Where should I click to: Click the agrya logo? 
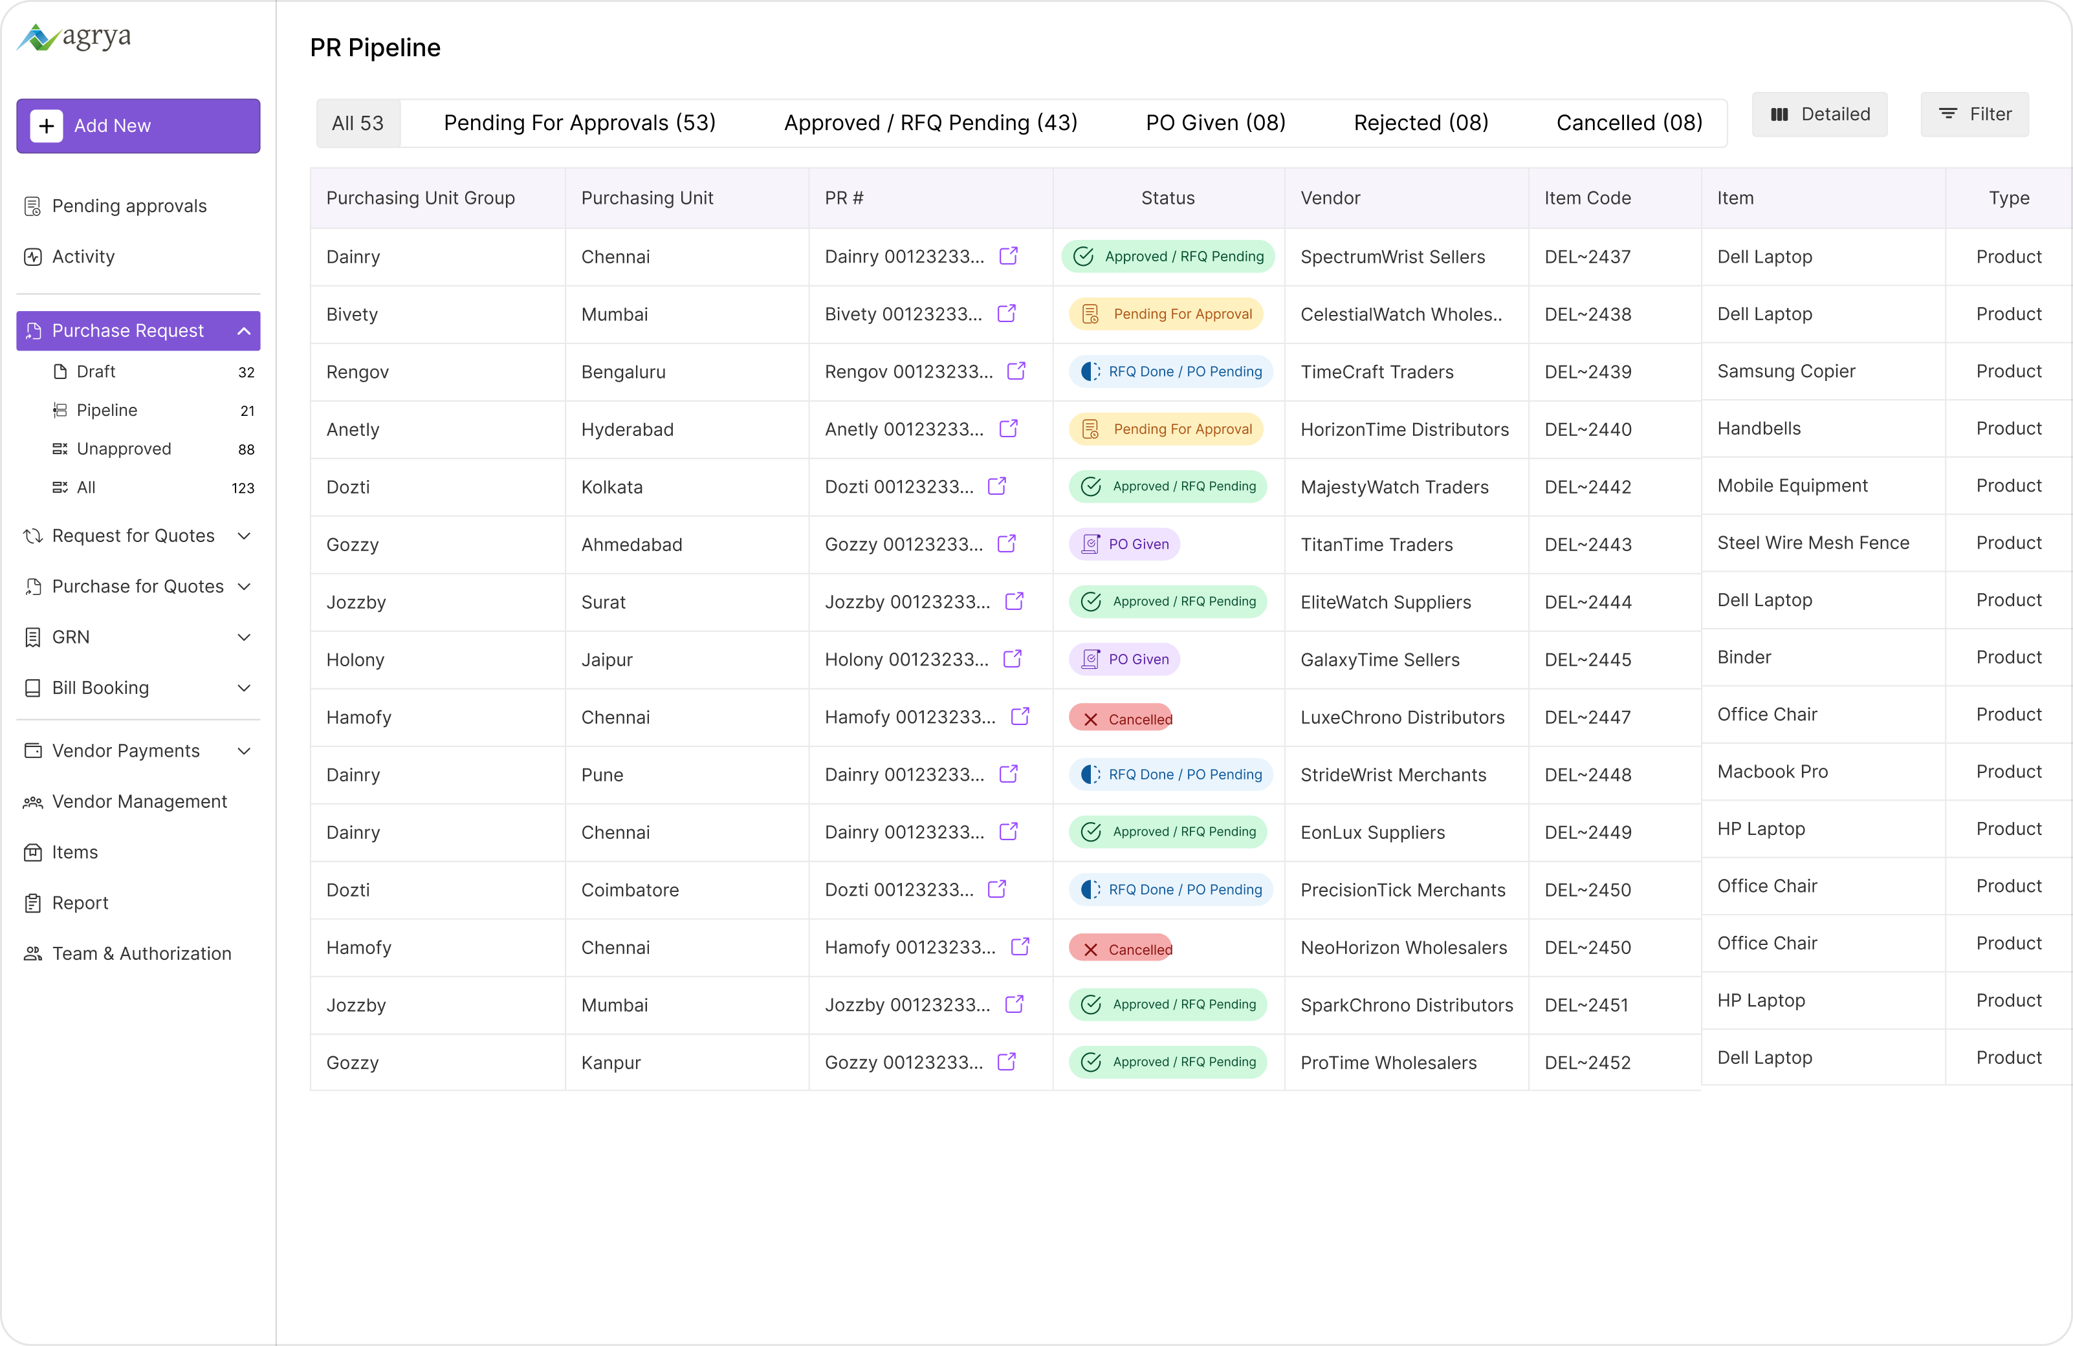click(x=76, y=38)
